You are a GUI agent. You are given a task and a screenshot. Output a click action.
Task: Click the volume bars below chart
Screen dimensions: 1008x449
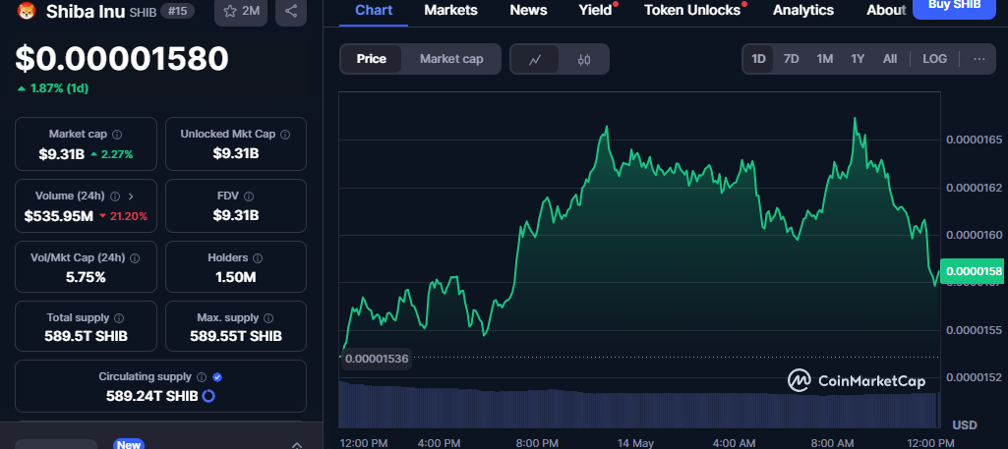[639, 406]
